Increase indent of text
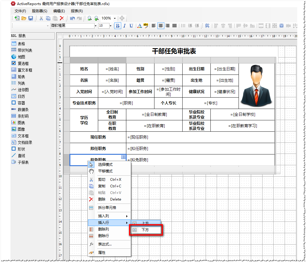This screenshot has width=308, height=264. (x=190, y=26)
